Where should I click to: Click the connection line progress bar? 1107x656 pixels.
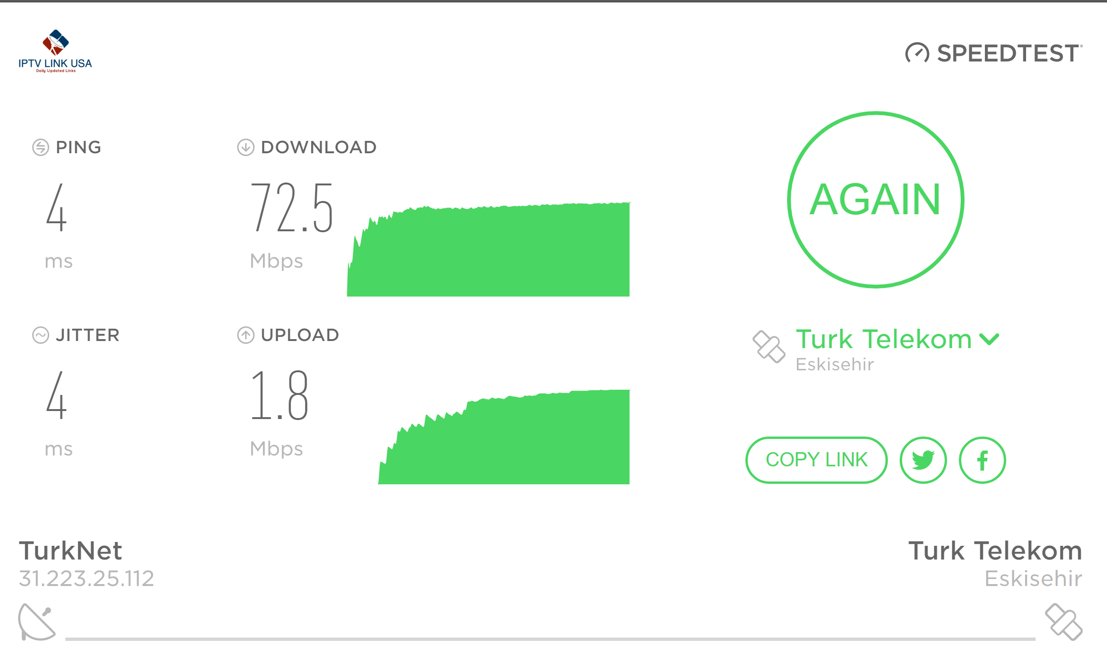pyautogui.click(x=550, y=639)
